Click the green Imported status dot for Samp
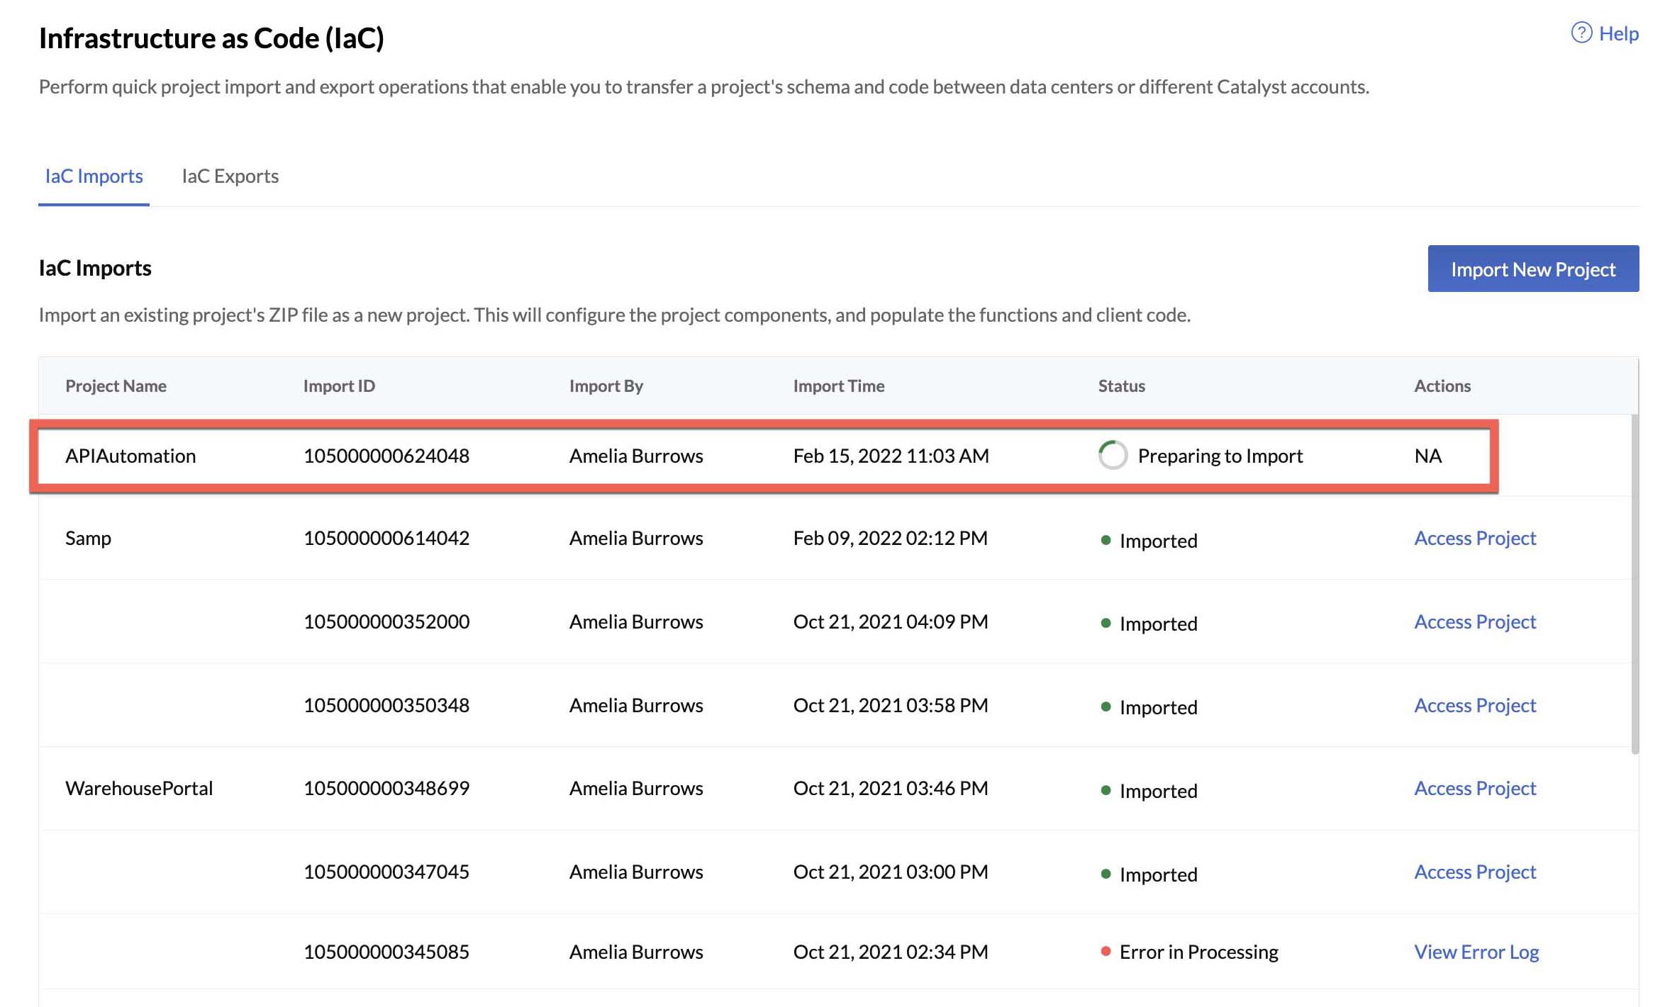The image size is (1665, 1007). click(1106, 541)
